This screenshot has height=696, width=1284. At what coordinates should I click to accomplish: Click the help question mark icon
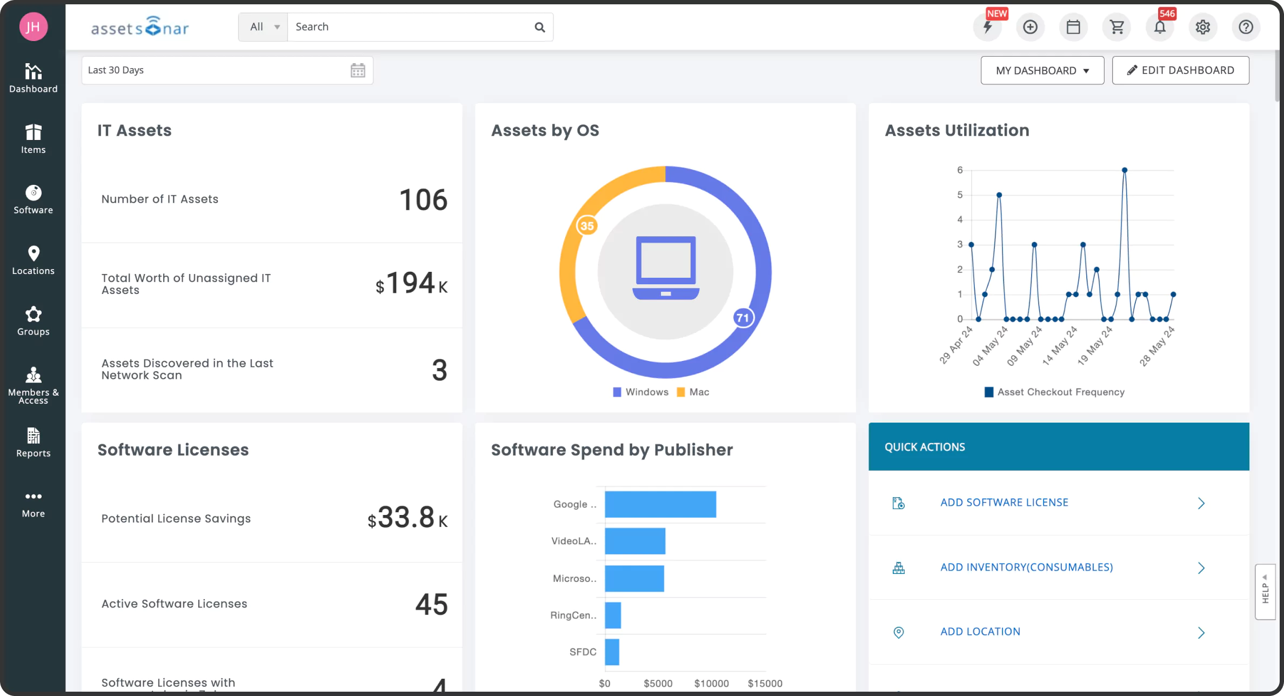tap(1246, 27)
